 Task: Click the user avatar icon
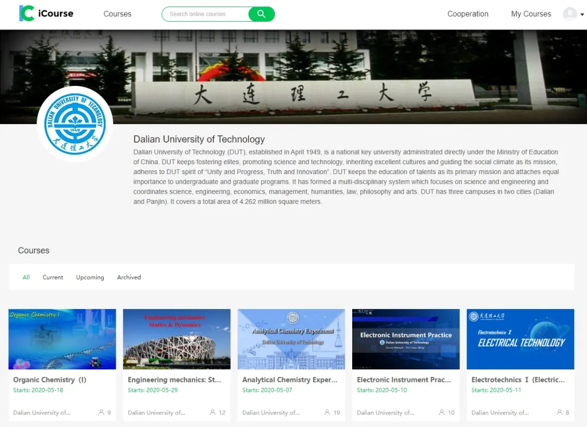tap(570, 14)
